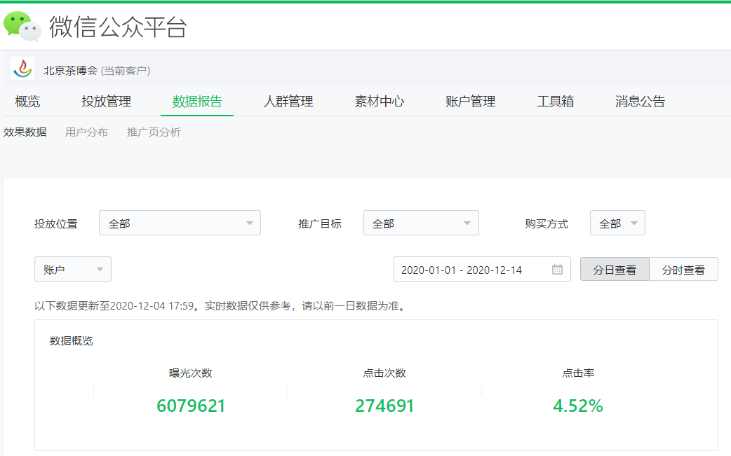Open the date picker calendar icon
Screen dimensions: 731x456
(555, 269)
